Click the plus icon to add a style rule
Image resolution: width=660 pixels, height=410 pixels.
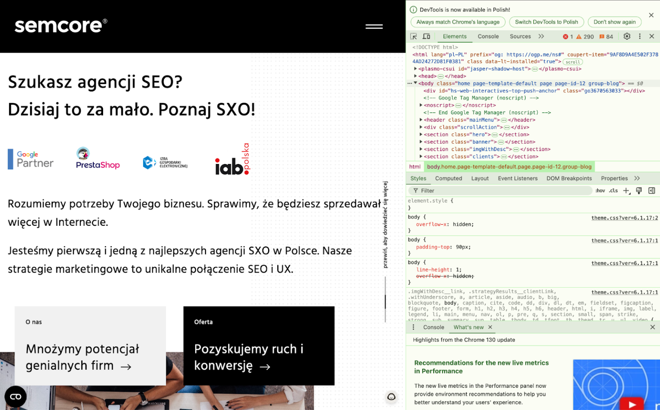tap(626, 190)
